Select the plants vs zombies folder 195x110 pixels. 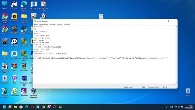[24, 18]
